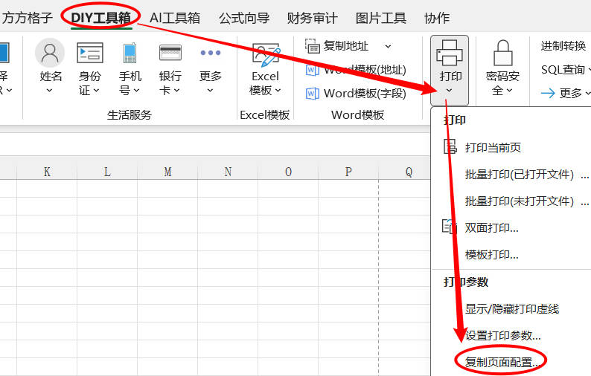Click the 进制转换 button

[563, 46]
